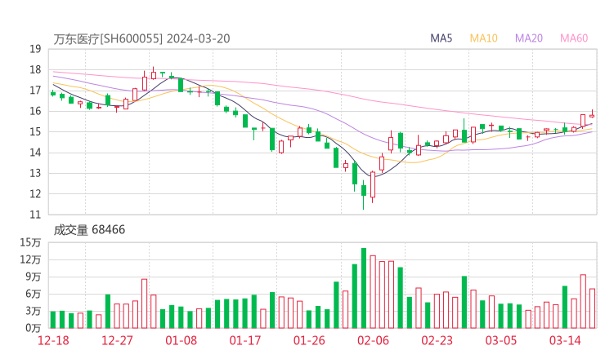Viewport: 605px width, 359px height.
Task: Click the 12-27 date label
Action: tap(117, 340)
